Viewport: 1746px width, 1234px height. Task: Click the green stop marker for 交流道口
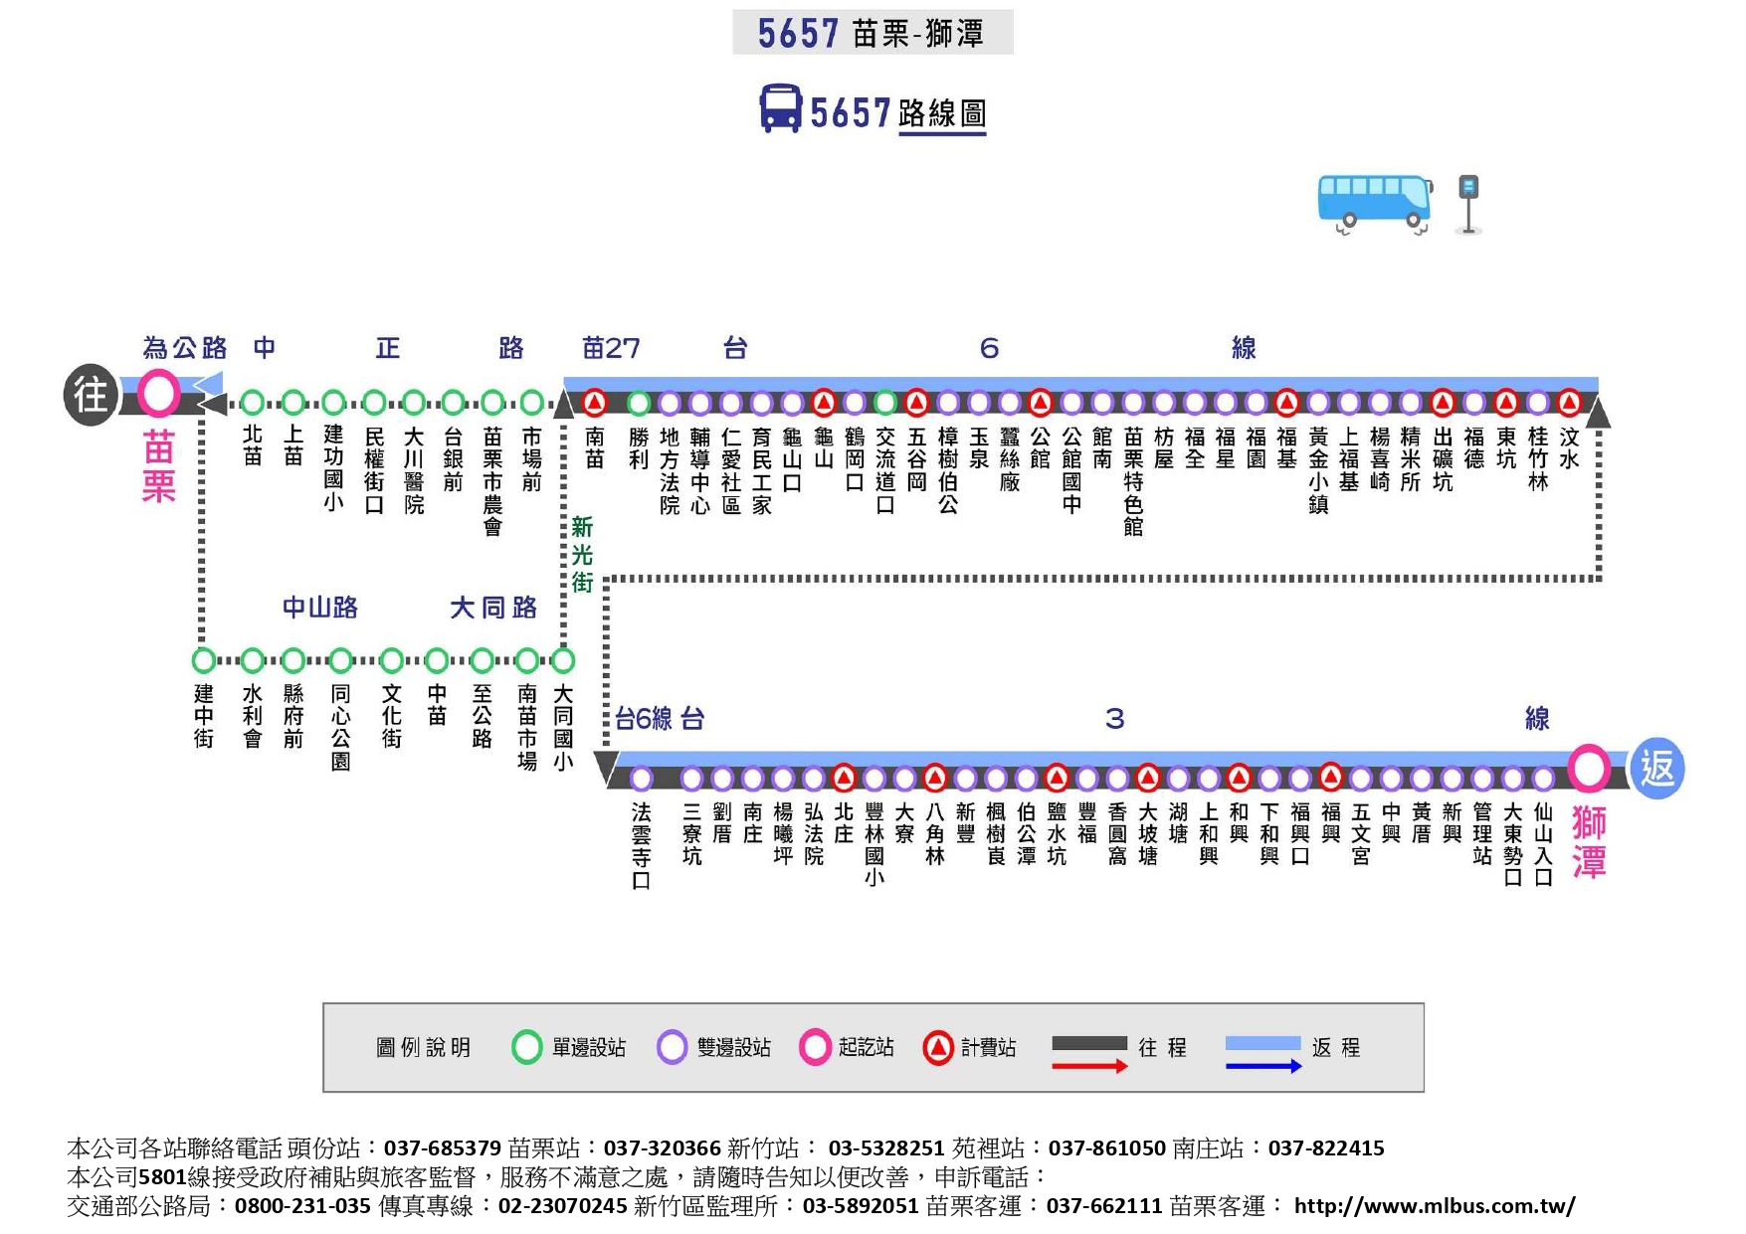[x=885, y=403]
